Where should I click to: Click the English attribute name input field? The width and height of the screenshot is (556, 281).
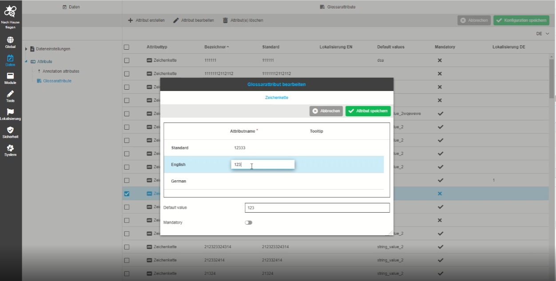click(x=262, y=164)
